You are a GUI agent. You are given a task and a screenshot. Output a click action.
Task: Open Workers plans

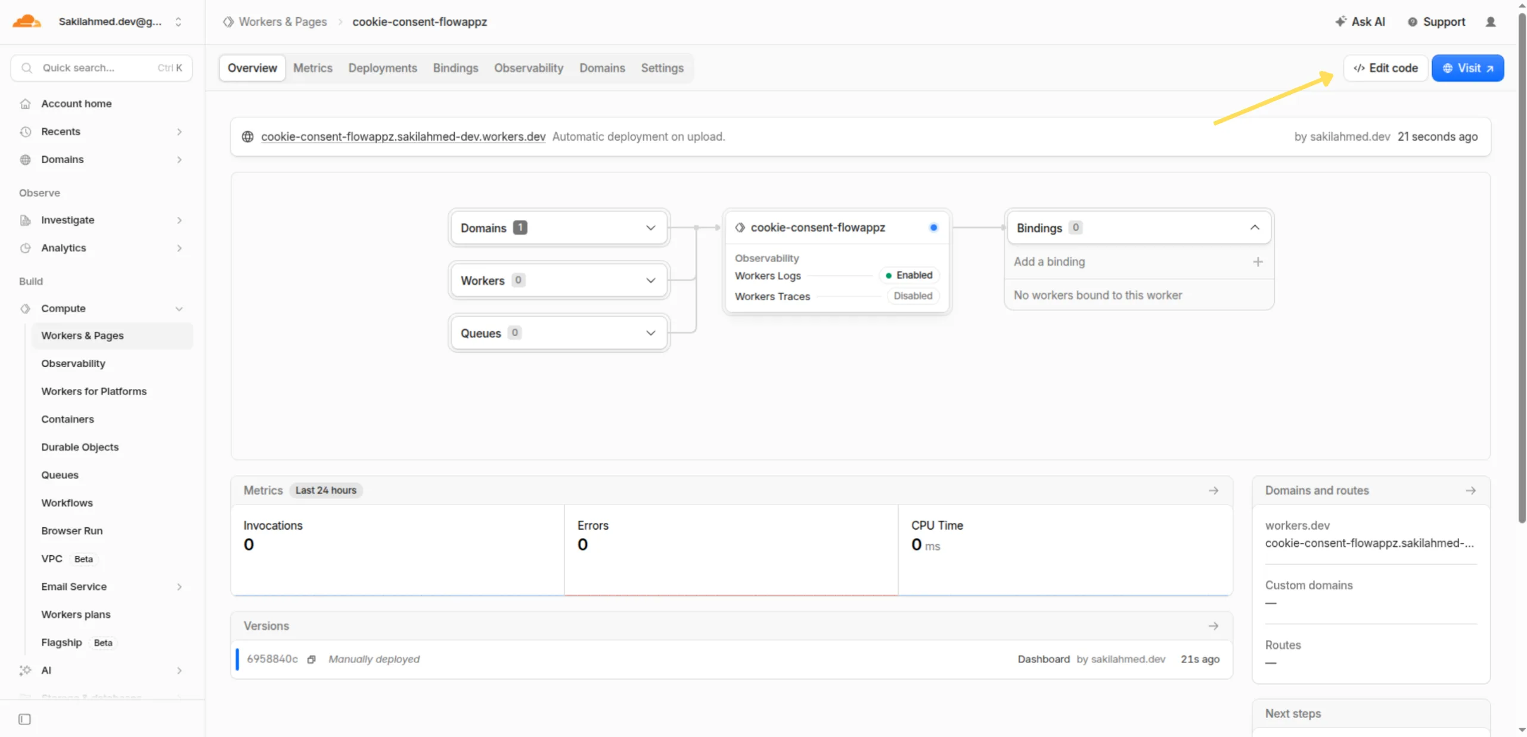[x=76, y=614]
